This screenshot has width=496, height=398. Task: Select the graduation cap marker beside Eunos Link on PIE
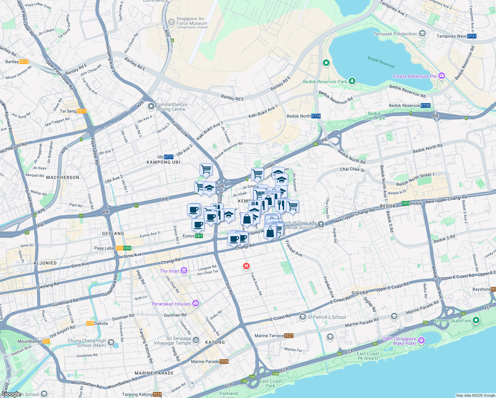209,189
